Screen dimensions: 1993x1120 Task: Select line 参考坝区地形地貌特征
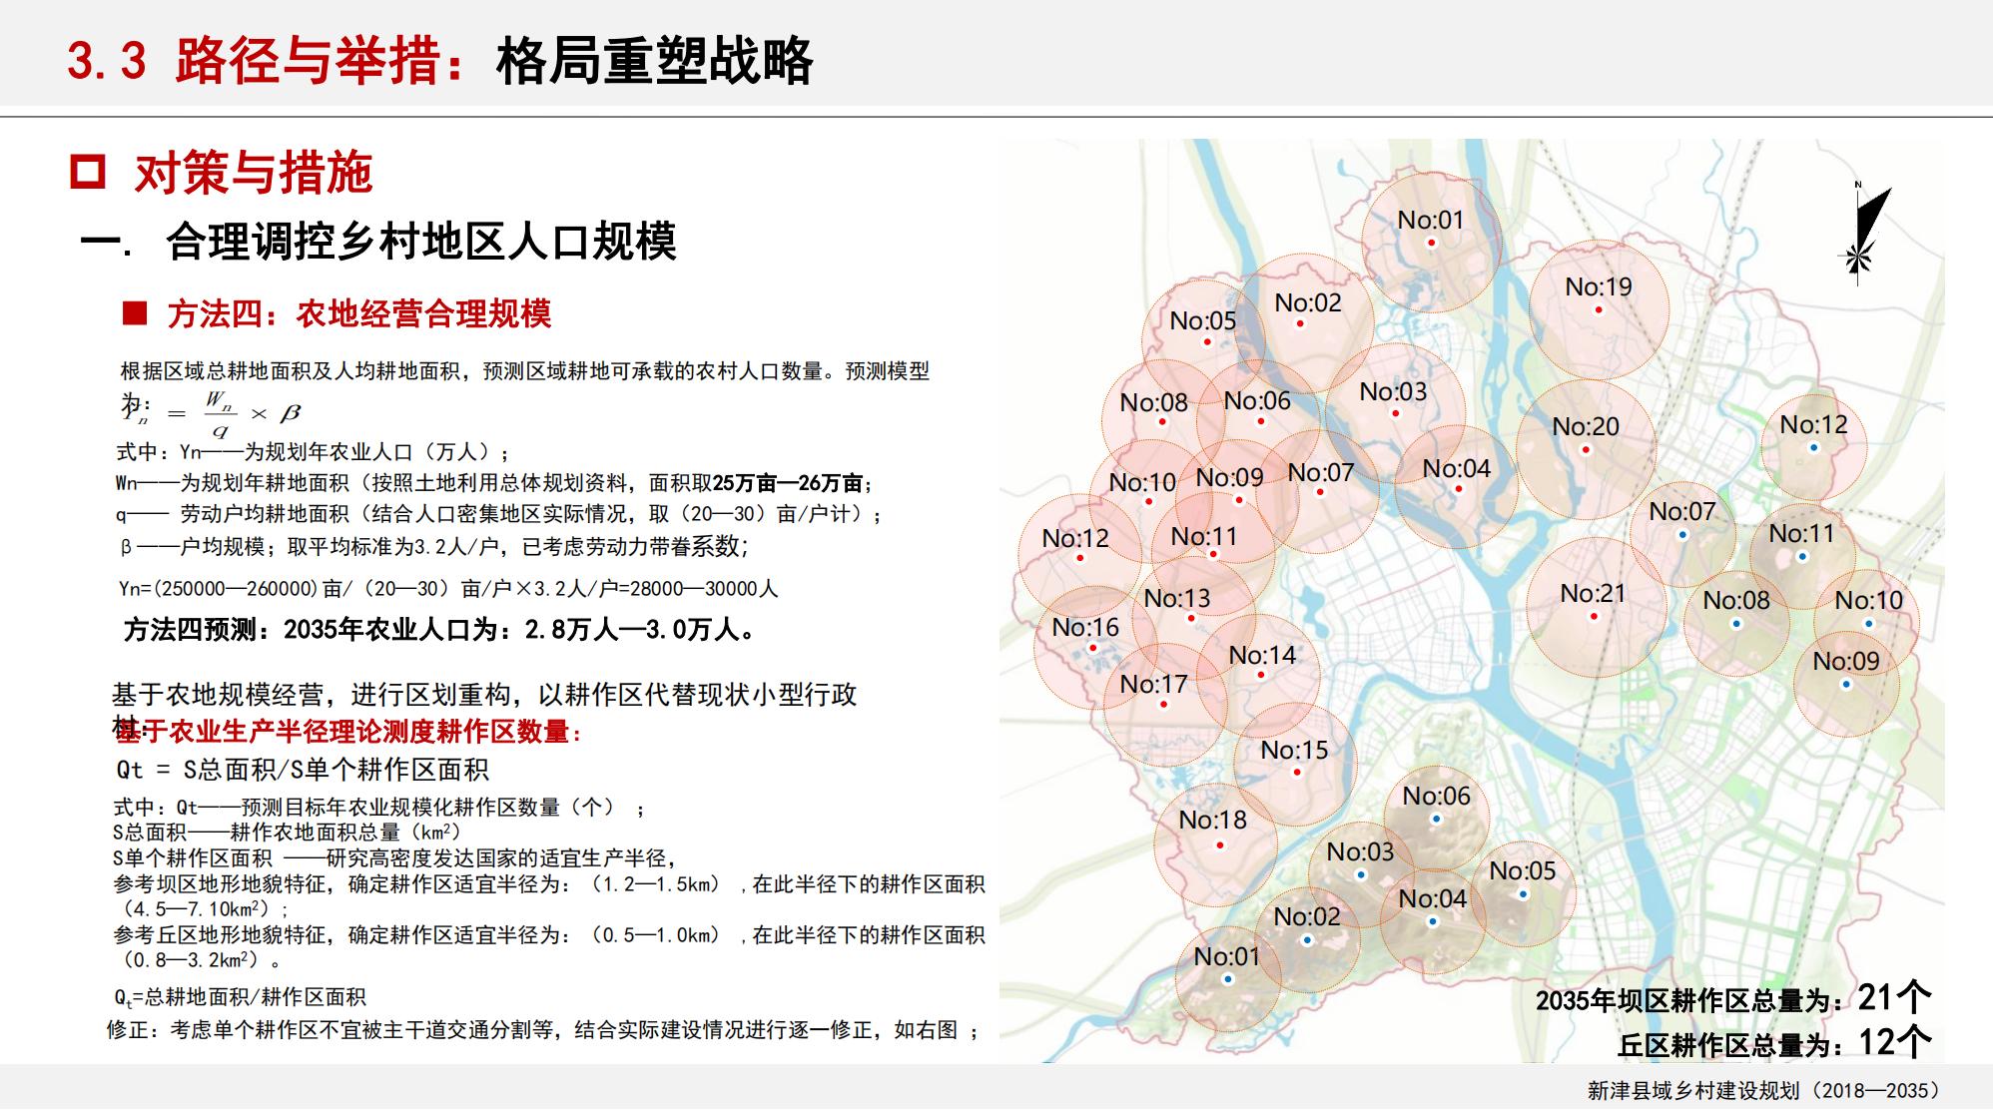click(549, 896)
